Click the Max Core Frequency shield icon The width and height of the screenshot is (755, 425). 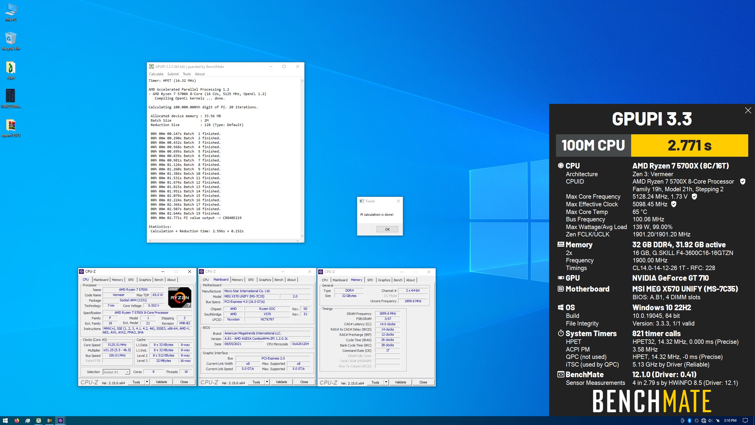[694, 197]
